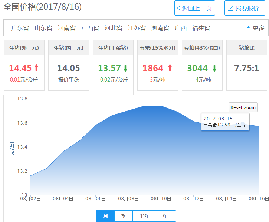Click the 返回上一页 back button
The image size is (269, 222).
click(x=194, y=8)
